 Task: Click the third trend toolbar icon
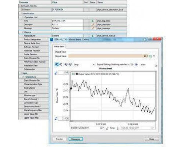coord(66,64)
